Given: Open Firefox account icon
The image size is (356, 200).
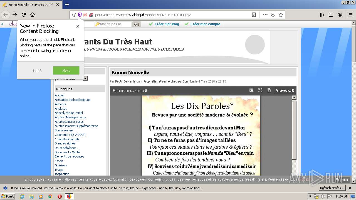Looking at the screenshot, I should click(x=340, y=15).
